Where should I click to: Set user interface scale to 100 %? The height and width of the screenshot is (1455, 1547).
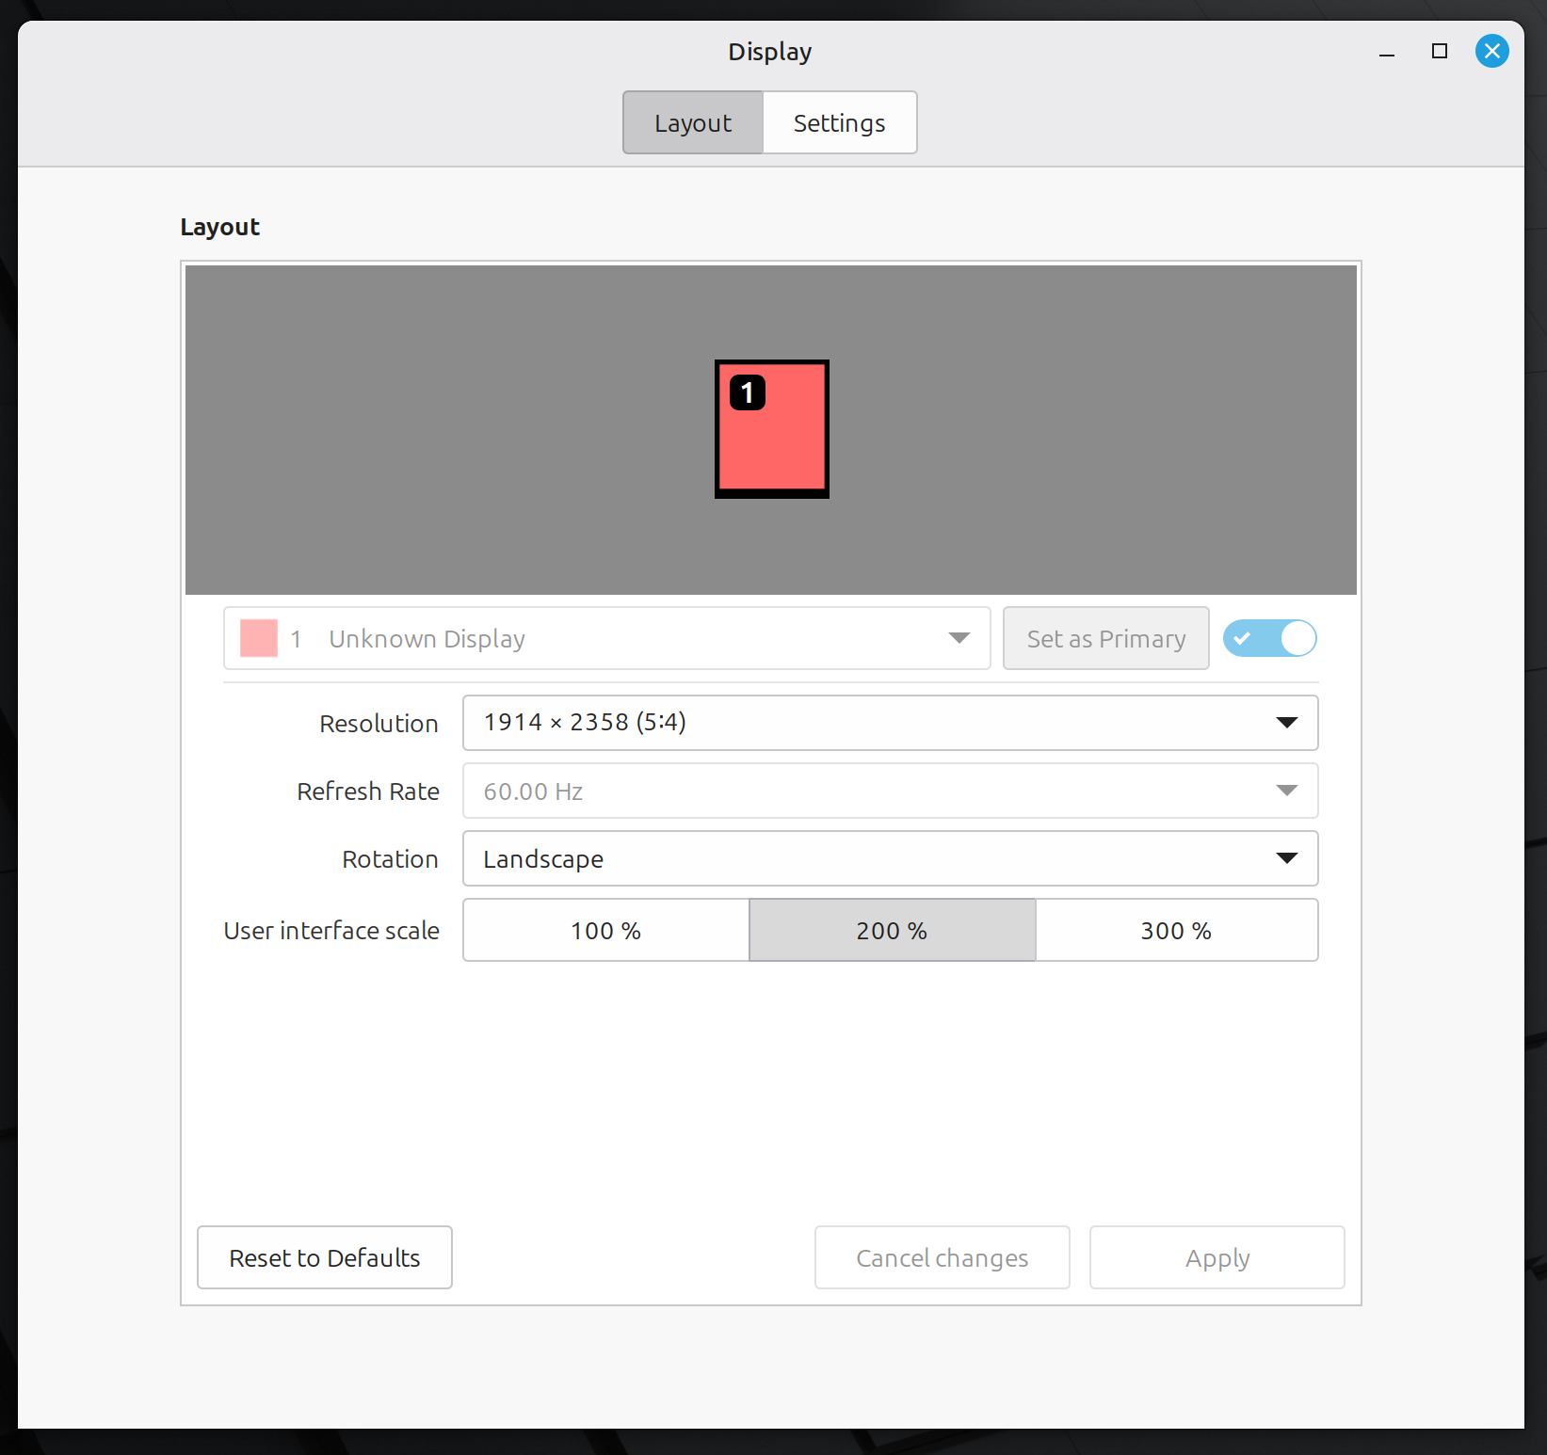coord(605,931)
